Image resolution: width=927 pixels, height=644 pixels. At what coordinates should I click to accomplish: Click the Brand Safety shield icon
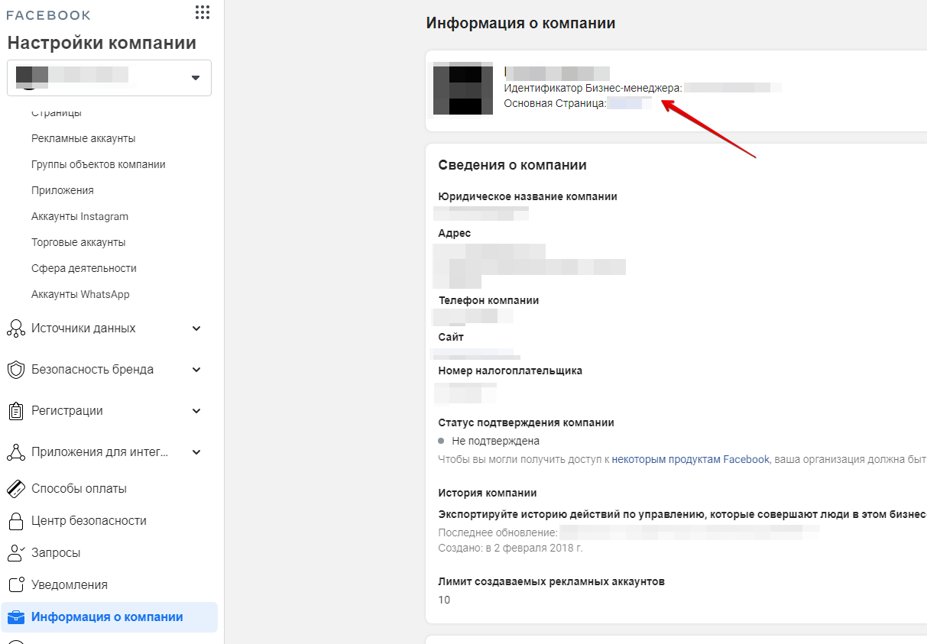pyautogui.click(x=16, y=370)
